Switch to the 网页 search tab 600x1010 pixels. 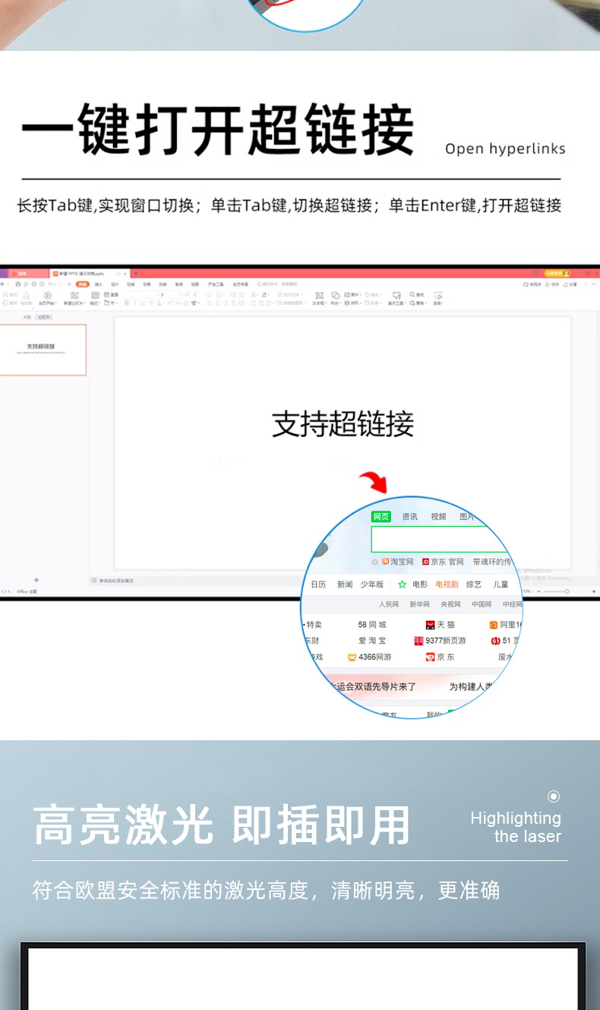(381, 517)
